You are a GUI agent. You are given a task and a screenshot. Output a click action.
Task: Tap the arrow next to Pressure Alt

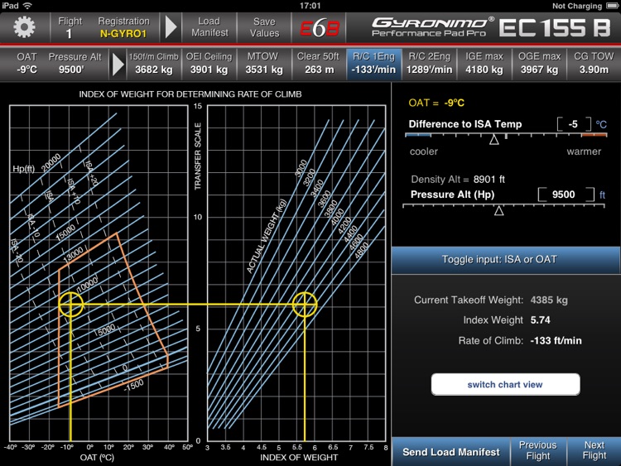[118, 64]
